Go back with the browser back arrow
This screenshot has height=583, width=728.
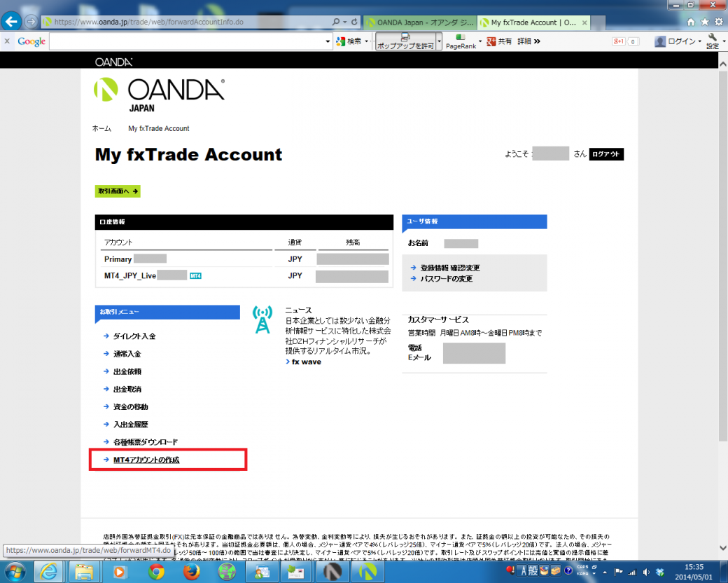tap(11, 22)
